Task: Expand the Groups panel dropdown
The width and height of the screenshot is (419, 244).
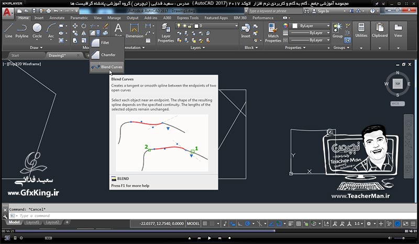Action: coord(341,48)
